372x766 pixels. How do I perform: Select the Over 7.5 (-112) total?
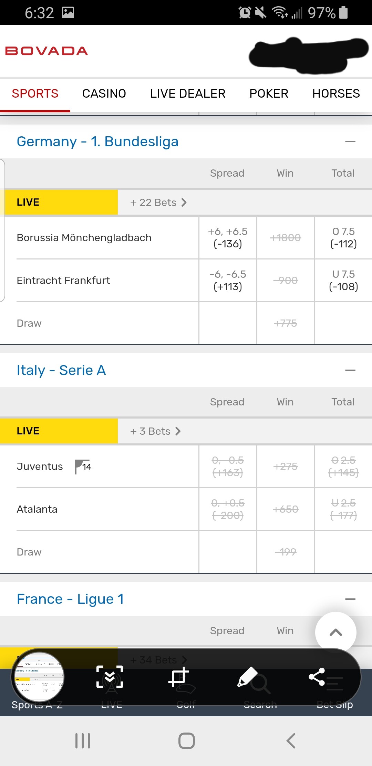click(343, 238)
